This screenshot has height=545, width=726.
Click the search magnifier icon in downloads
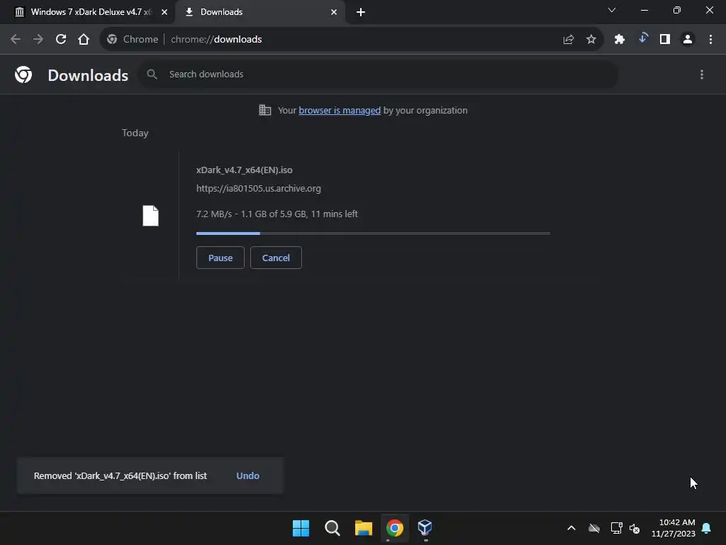(x=152, y=74)
